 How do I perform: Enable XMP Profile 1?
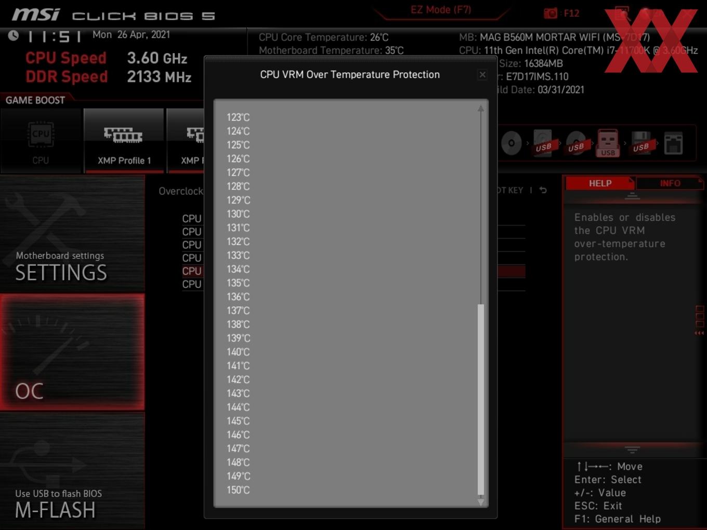tap(124, 141)
